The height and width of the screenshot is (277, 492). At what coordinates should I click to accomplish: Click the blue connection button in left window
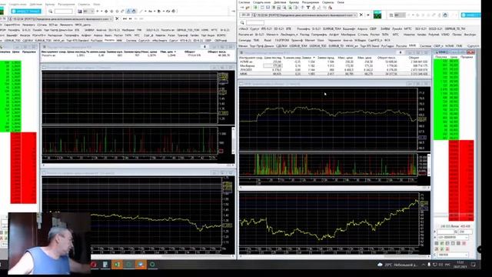coord(26,11)
